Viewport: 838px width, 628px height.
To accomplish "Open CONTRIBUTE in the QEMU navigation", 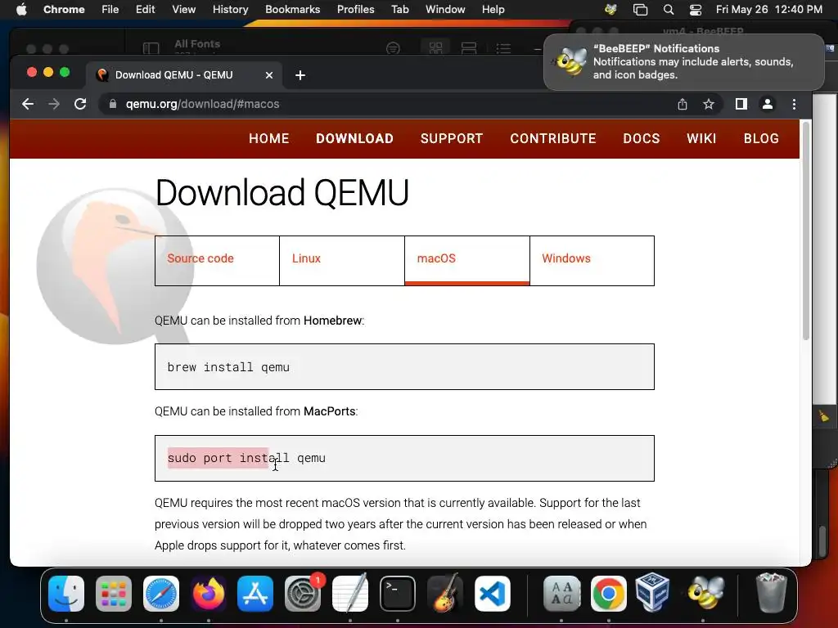I will (553, 139).
